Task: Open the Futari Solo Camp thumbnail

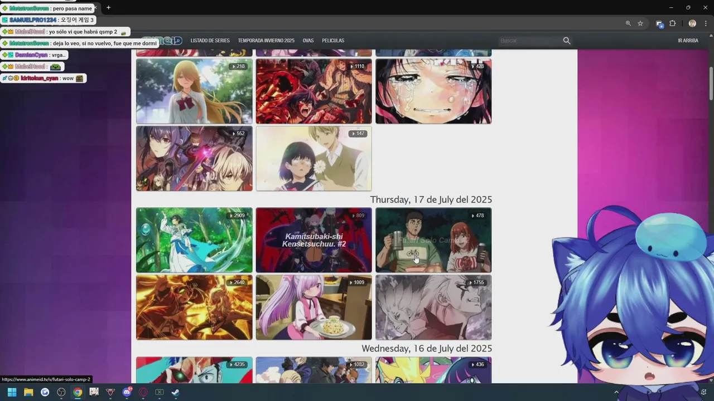Action: [x=433, y=240]
